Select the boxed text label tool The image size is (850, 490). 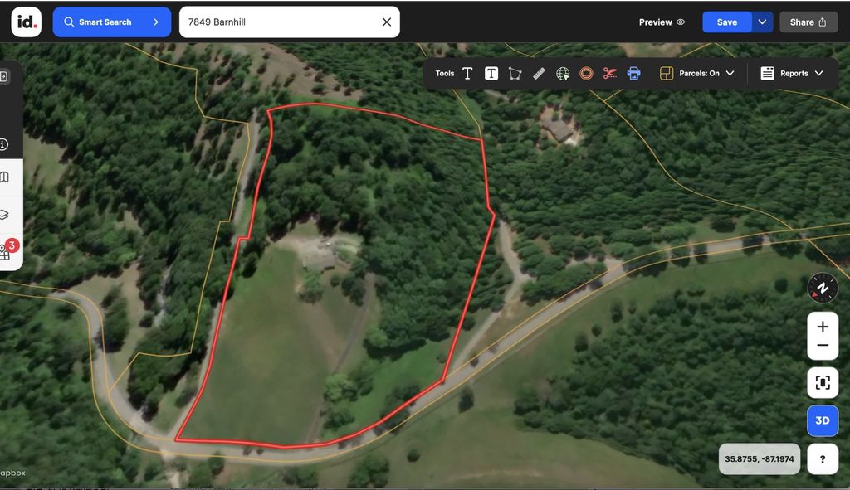491,74
